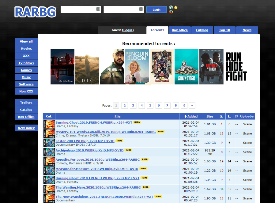Open the News tab
The width and height of the screenshot is (275, 203).
[x=247, y=30]
